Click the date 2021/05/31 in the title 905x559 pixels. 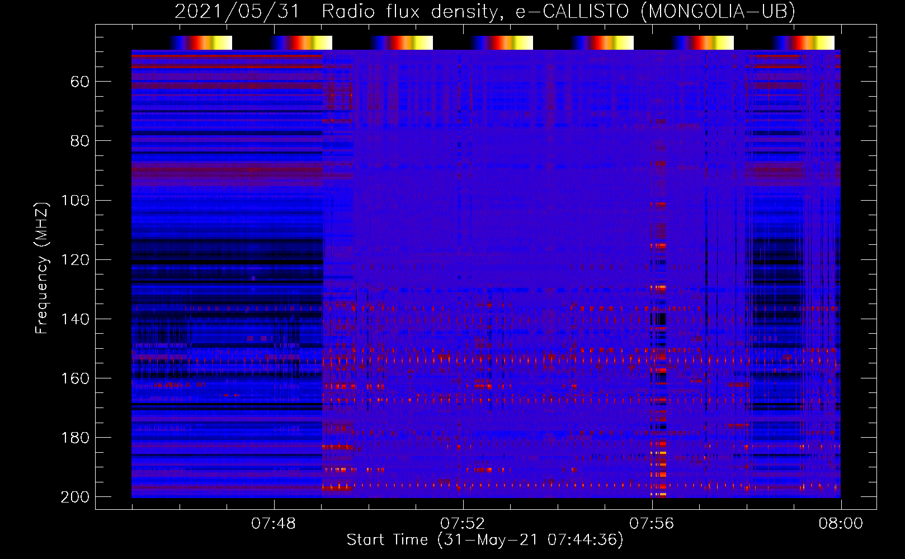click(x=238, y=11)
